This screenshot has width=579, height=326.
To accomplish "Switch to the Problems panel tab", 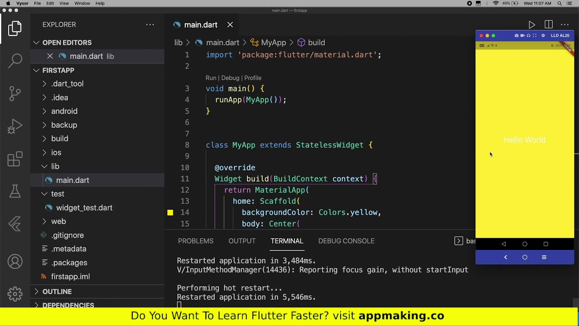I will pos(195,241).
